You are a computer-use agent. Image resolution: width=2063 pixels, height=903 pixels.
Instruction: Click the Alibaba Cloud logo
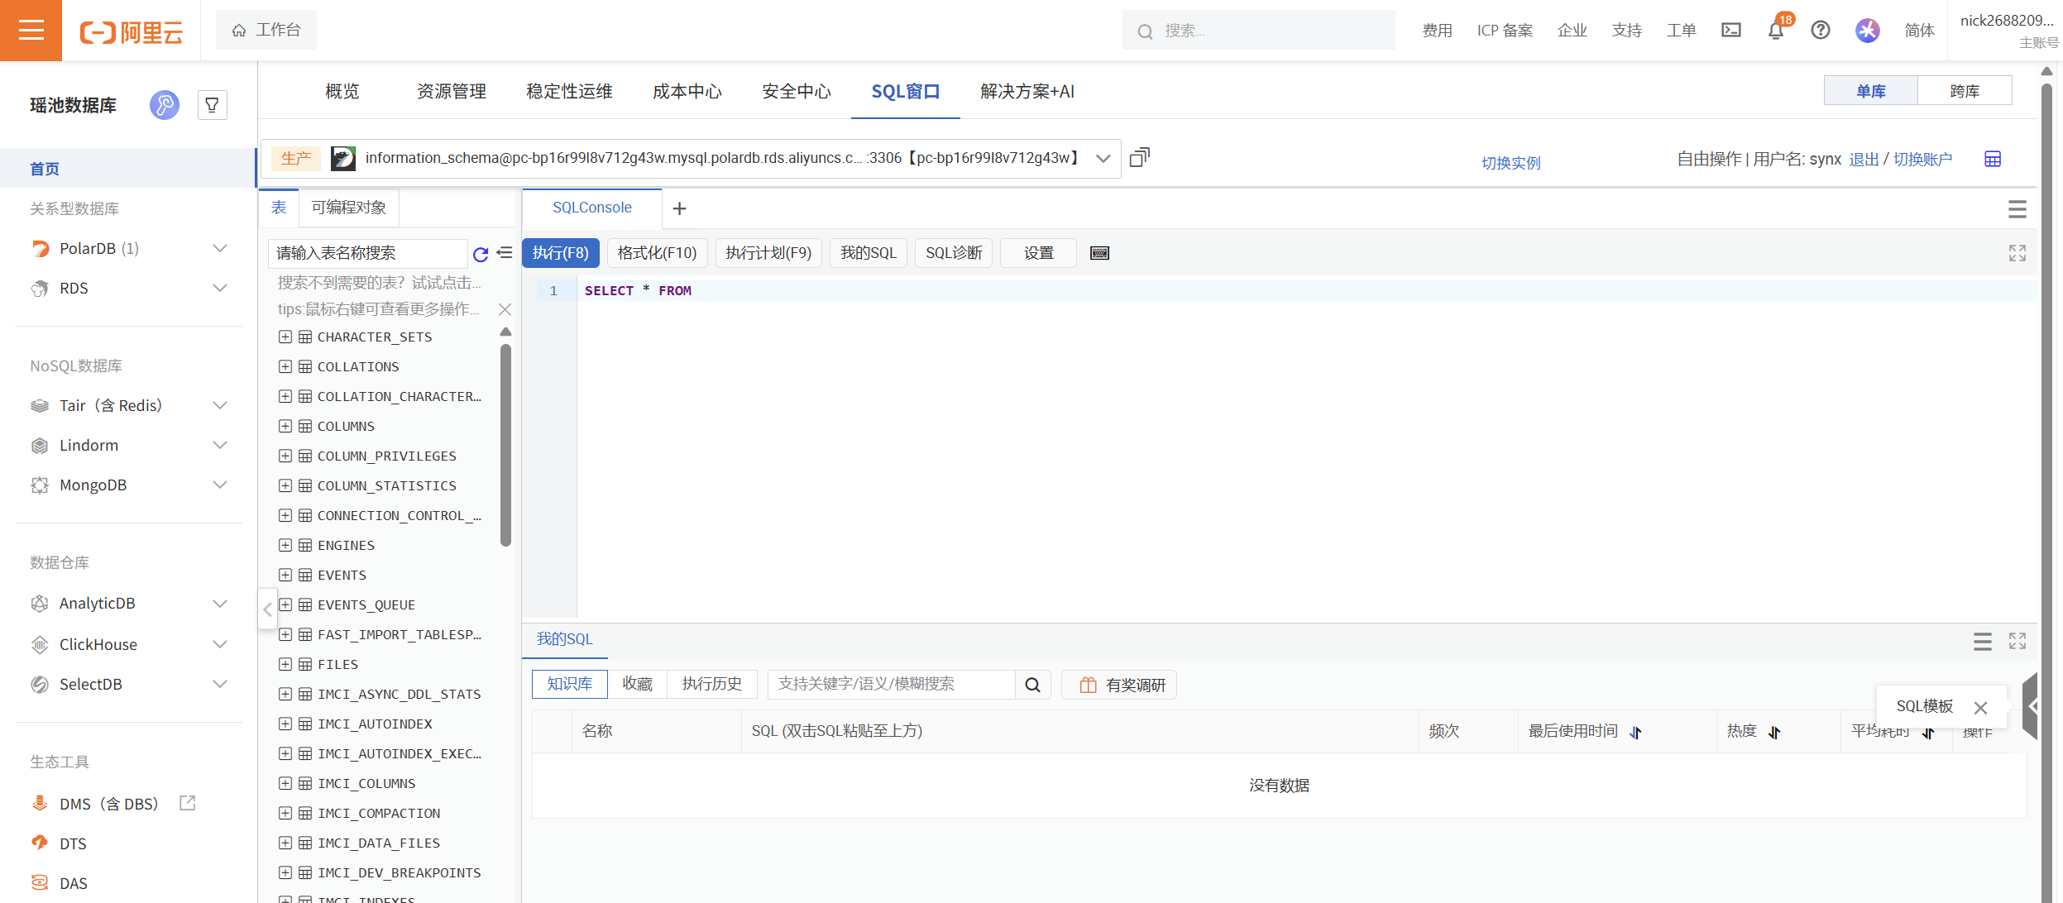tap(131, 31)
